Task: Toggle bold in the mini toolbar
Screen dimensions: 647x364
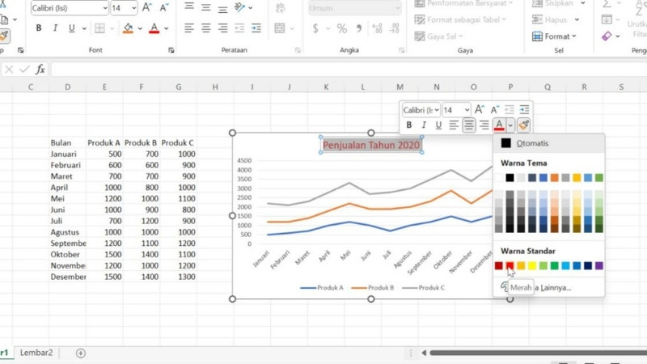Action: (x=409, y=125)
